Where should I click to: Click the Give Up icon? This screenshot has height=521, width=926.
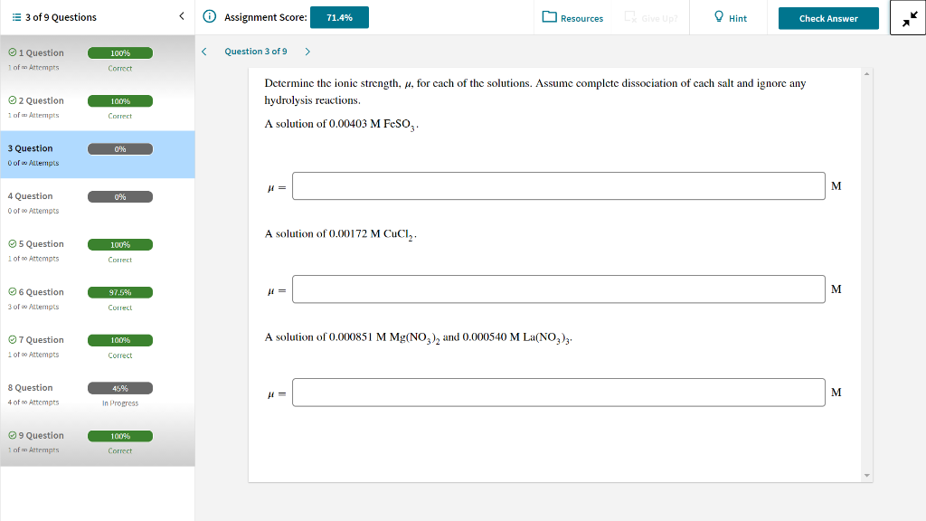(630, 16)
